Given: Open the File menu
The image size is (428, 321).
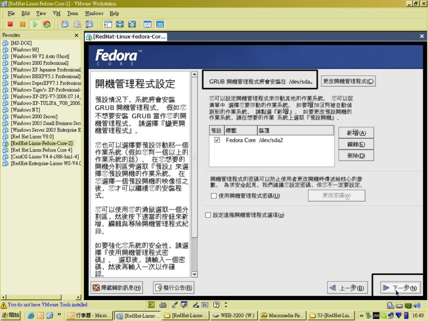Looking at the screenshot, I should 11,13.
